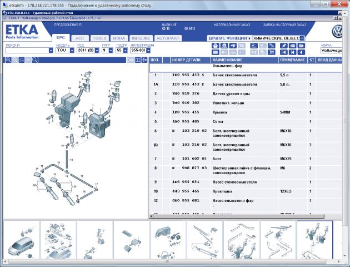Click the zoom-region magnifier icon
This screenshot has height=267, width=350.
pos(22,60)
